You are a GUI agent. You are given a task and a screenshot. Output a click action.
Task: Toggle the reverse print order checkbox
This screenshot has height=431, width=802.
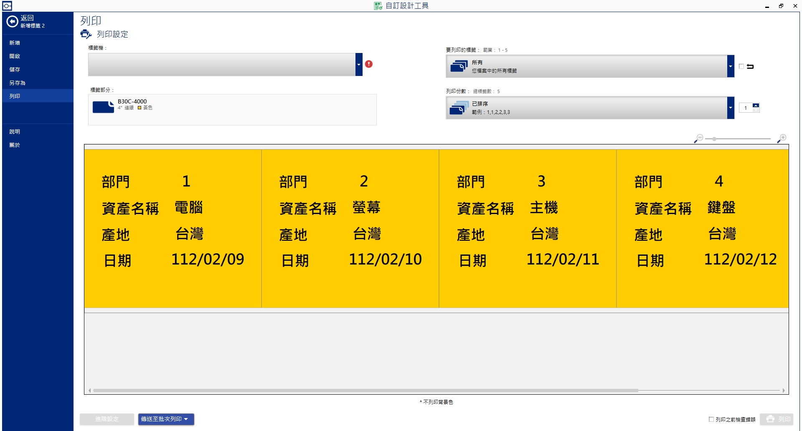(741, 66)
